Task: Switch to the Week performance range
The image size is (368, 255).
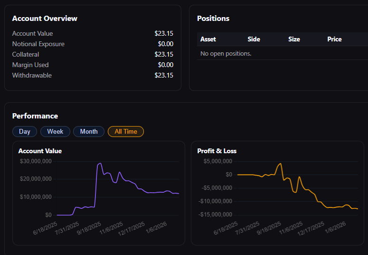Action: [x=55, y=131]
